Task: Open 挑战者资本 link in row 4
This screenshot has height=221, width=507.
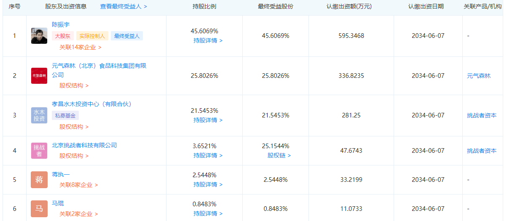Action: point(482,151)
